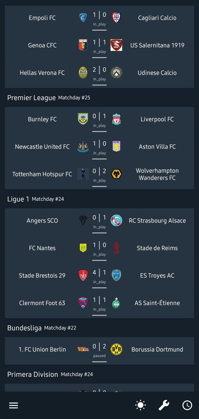The width and height of the screenshot is (199, 419).
Task: Open the hamburger navigation menu
Action: pos(13,405)
